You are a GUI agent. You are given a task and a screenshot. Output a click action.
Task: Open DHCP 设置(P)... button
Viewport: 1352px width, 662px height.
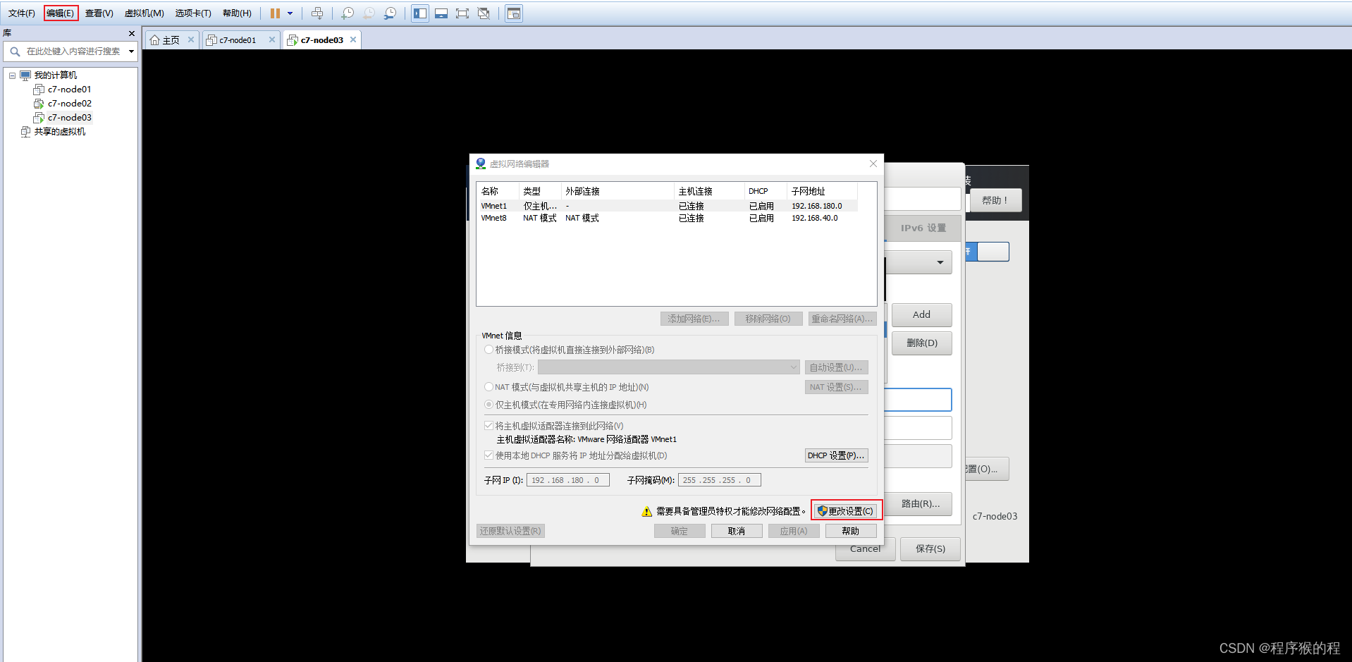(x=836, y=455)
